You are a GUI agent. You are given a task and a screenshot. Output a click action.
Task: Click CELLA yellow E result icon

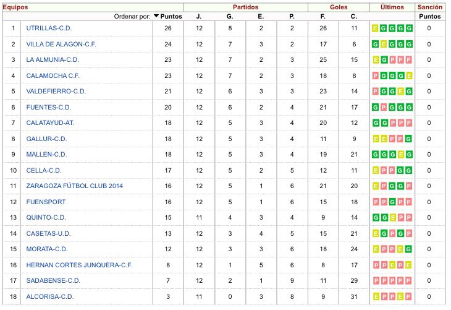376,171
